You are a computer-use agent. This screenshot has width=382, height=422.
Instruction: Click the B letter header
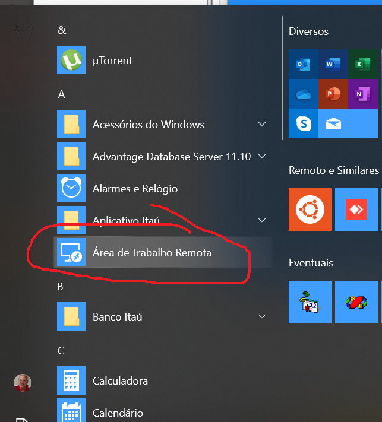(61, 287)
